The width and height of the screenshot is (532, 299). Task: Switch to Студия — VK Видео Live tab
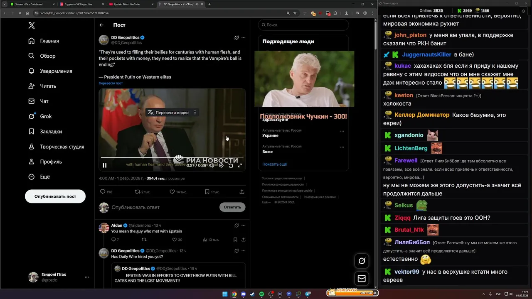81,4
